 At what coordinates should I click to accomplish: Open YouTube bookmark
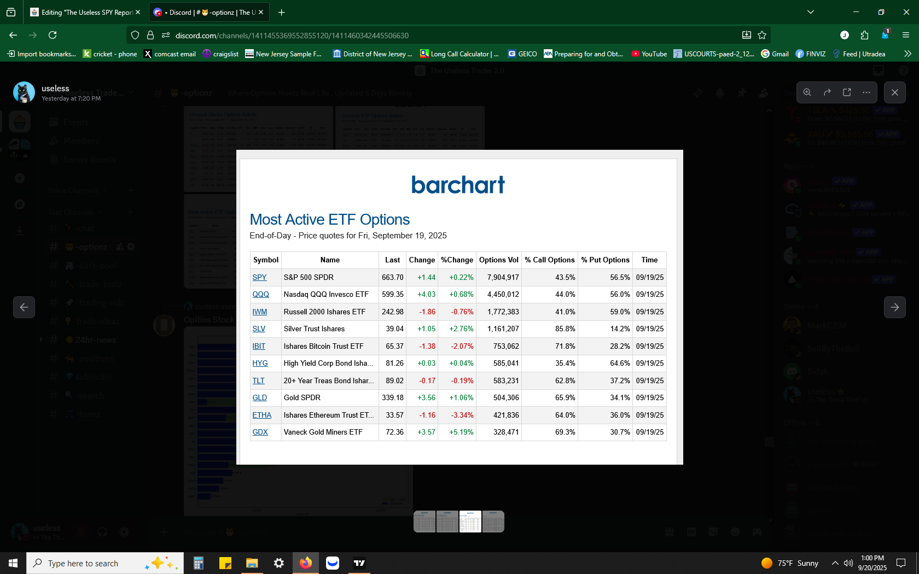(x=649, y=54)
